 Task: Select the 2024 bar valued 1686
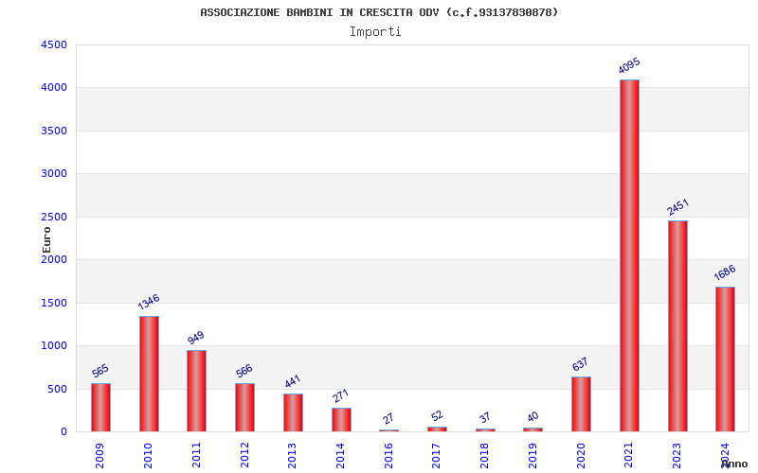click(725, 359)
